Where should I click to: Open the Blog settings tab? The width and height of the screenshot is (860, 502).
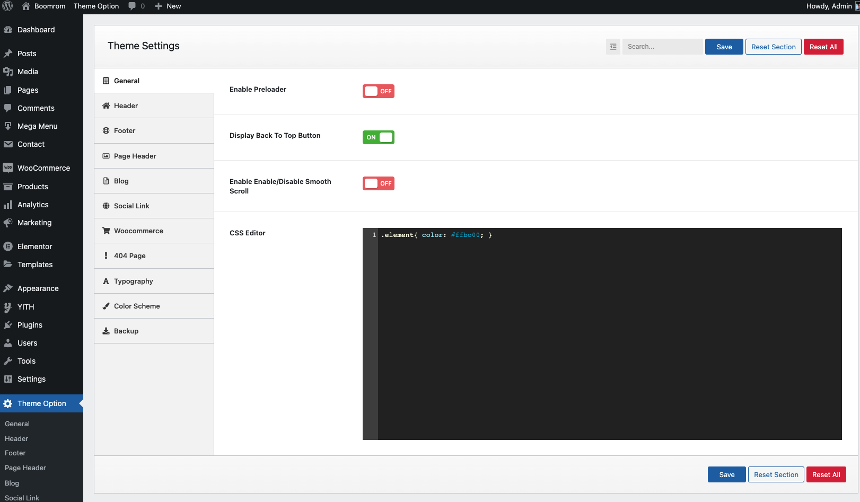coord(154,181)
